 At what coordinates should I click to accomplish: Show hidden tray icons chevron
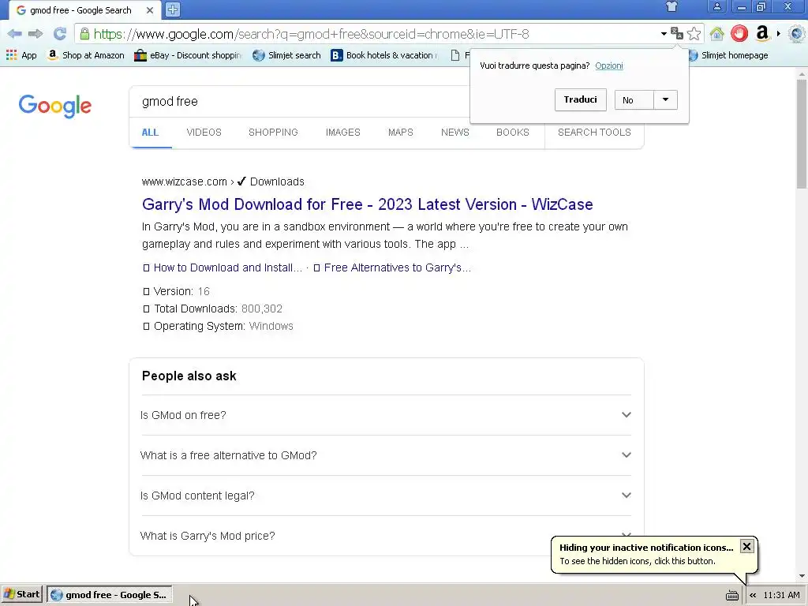click(x=753, y=595)
